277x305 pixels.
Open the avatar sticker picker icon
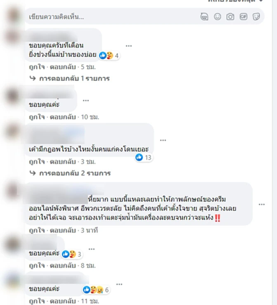coord(204,17)
